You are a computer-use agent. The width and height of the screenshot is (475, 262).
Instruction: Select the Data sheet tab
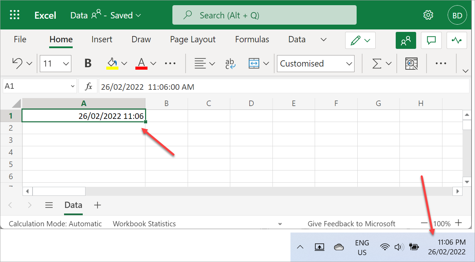(73, 205)
